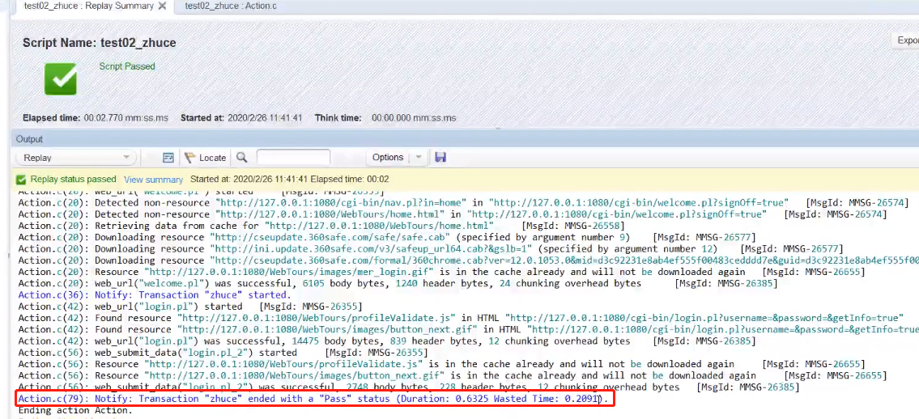Expand the Options dropdown arrow

click(419, 158)
